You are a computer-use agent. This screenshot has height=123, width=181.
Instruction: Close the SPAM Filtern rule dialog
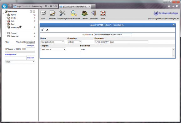coord(173,25)
